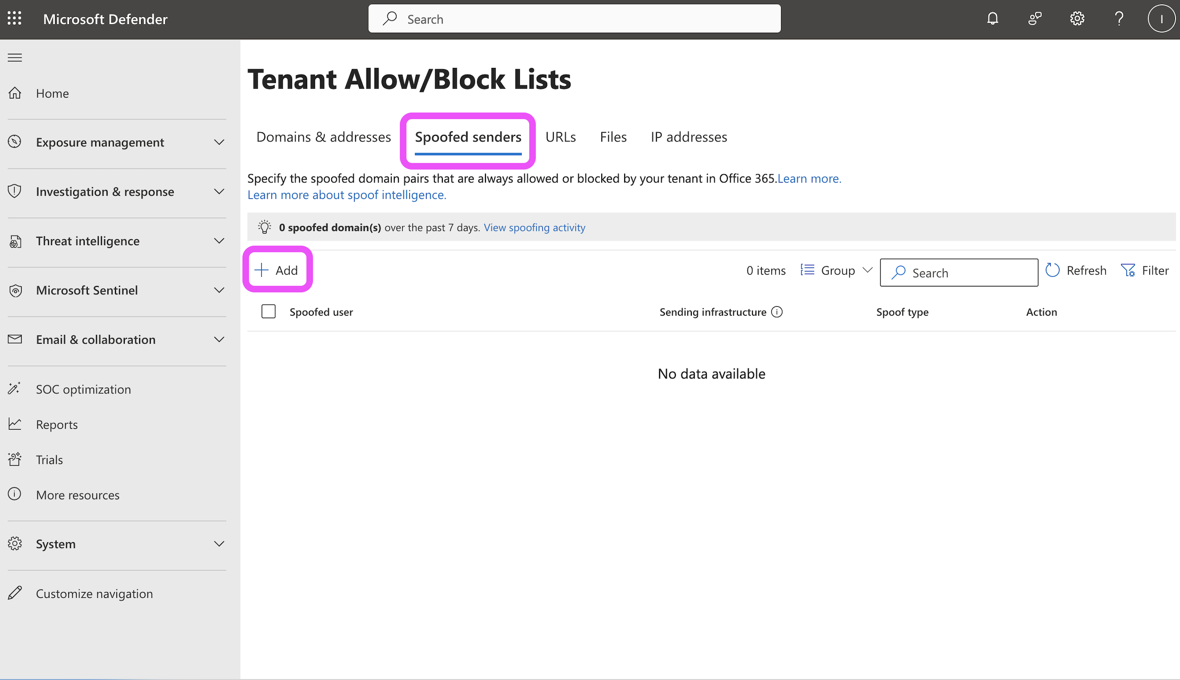Sort by Spoofed user column header
This screenshot has height=680, width=1180.
point(321,312)
